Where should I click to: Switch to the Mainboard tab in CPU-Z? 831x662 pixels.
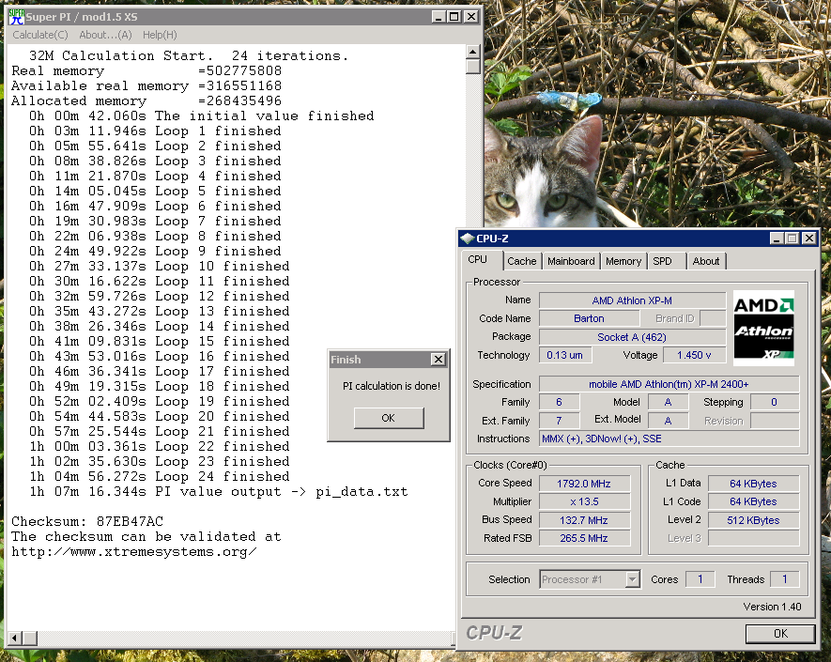point(571,261)
